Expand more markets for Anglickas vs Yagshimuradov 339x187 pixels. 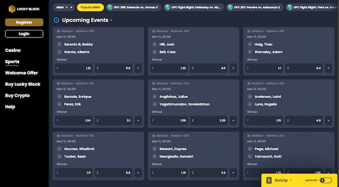[x=233, y=121]
